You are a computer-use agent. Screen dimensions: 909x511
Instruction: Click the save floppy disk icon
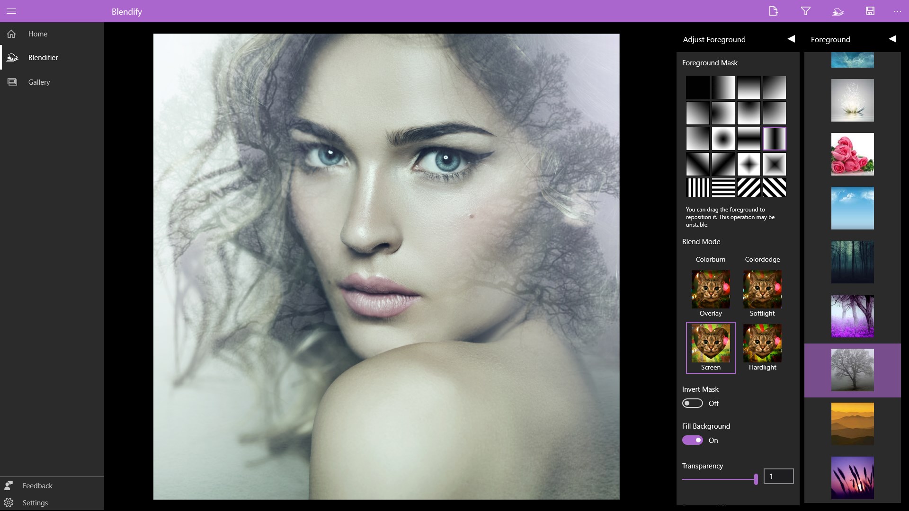coord(870,11)
